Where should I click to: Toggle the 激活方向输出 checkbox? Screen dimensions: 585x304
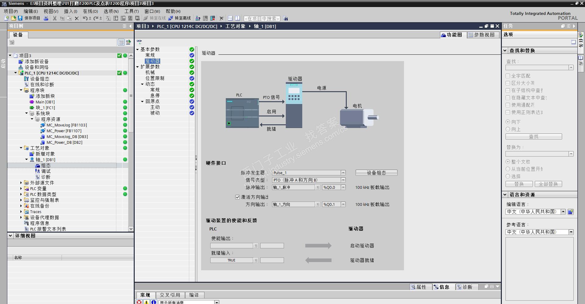pos(237,197)
